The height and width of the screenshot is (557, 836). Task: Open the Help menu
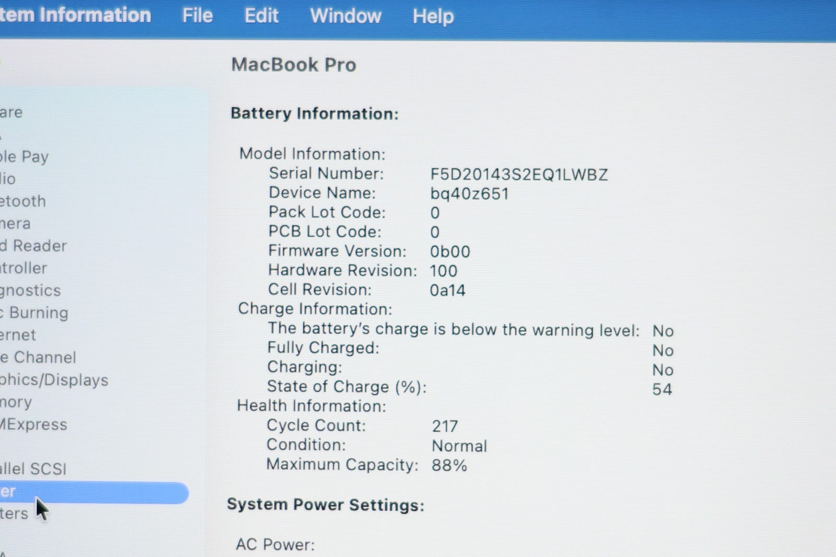433,16
